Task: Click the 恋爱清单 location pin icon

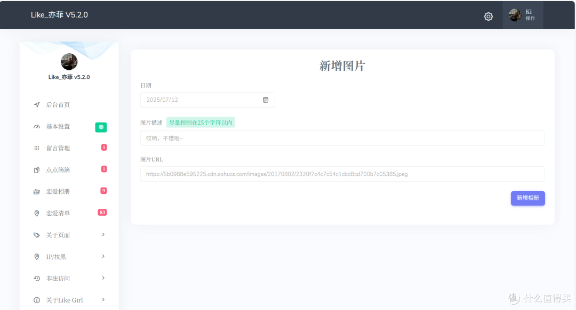Action: (37, 213)
